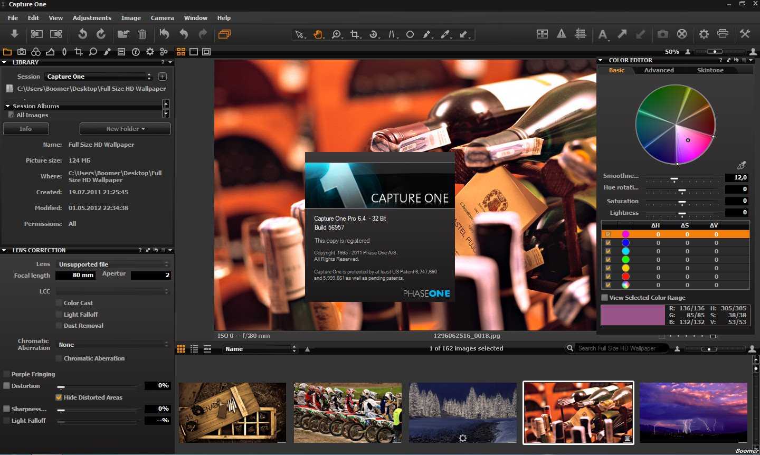Click the text annotation A icon

pyautogui.click(x=603, y=35)
